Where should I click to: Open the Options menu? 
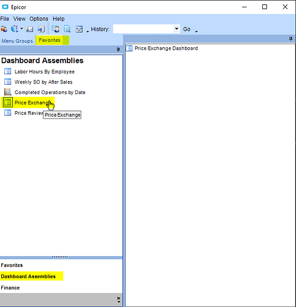tap(39, 19)
